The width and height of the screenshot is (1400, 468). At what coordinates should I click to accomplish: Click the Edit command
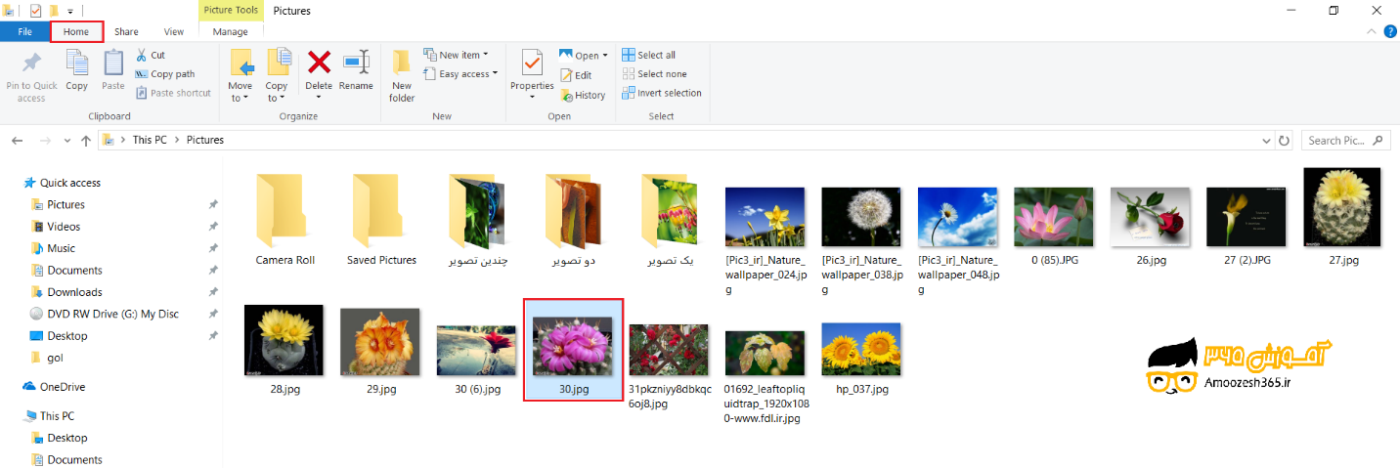[x=576, y=75]
